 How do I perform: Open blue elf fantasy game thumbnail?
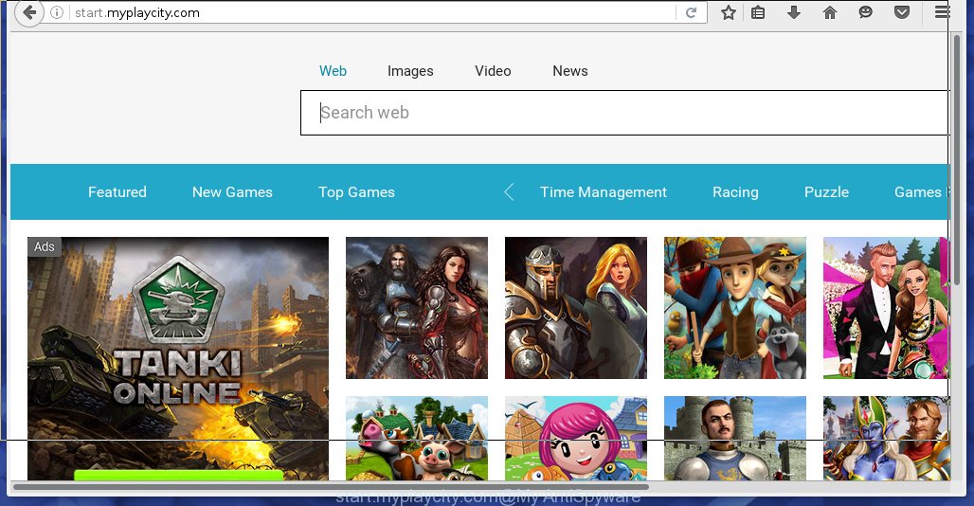[x=886, y=439]
